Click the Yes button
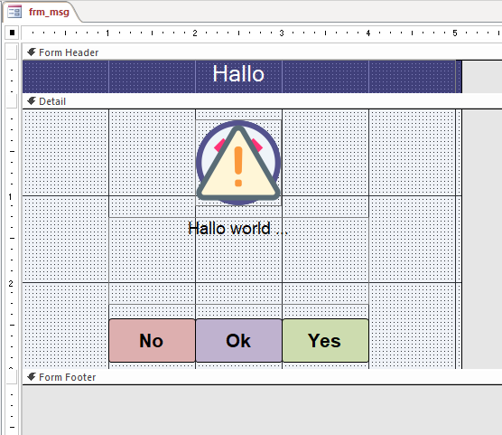502x435 pixels. [x=325, y=340]
